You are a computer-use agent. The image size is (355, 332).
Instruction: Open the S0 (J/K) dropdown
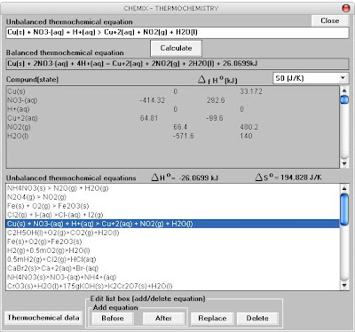(x=311, y=78)
